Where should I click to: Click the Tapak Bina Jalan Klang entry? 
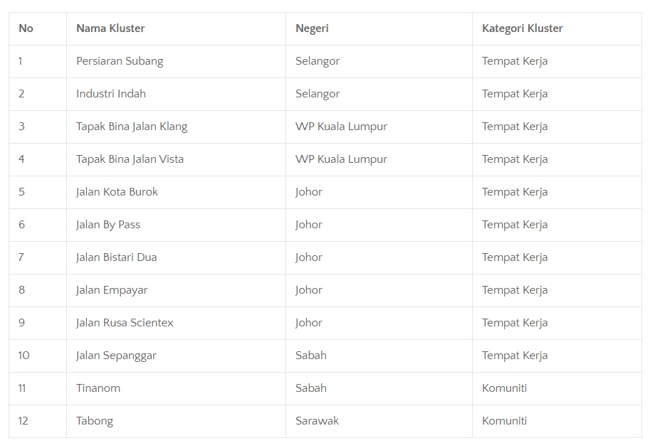(x=132, y=127)
